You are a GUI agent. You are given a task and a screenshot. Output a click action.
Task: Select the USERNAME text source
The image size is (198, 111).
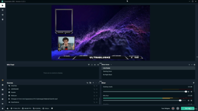coord(53,89)
